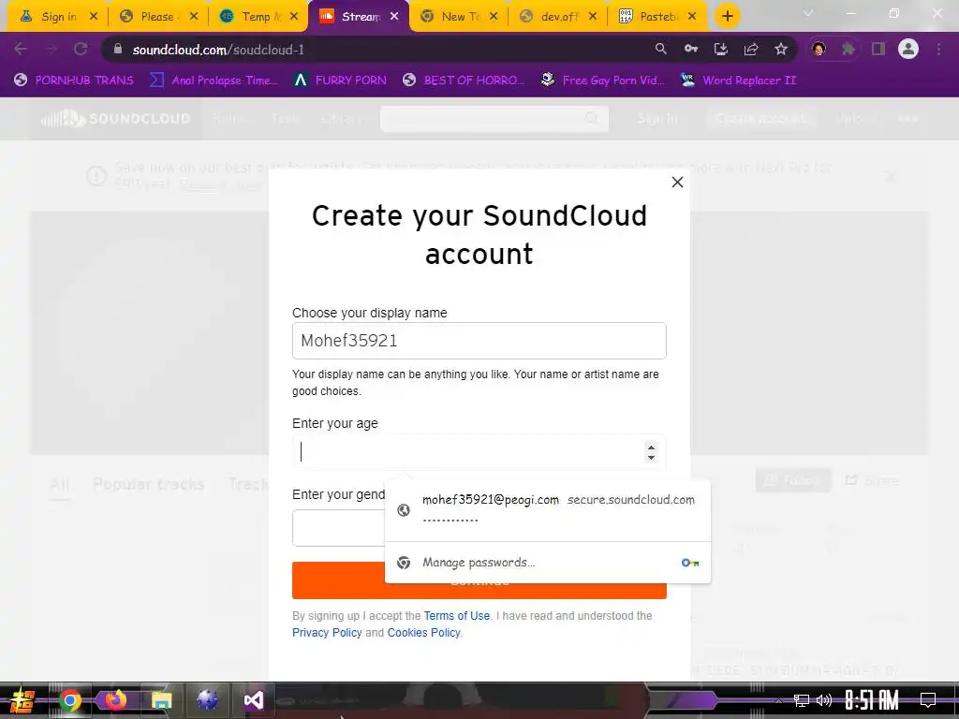Open Manage passwords entry
Image resolution: width=959 pixels, height=719 pixels.
547,563
